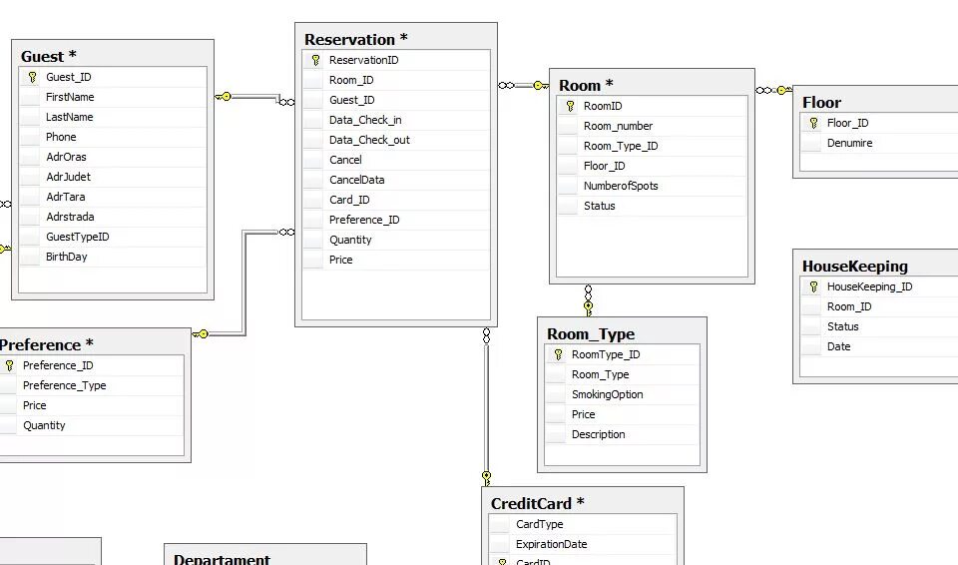Viewport: 958px width, 565px height.
Task: Select the Cancel column in Reservation
Action: coord(396,160)
